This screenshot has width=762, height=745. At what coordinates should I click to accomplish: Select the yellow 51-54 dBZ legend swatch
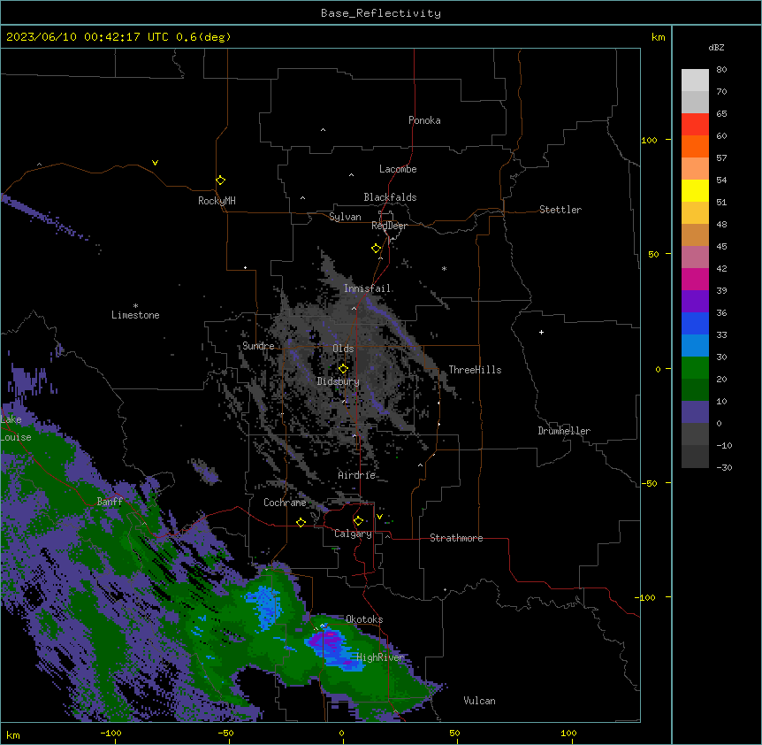click(x=695, y=190)
